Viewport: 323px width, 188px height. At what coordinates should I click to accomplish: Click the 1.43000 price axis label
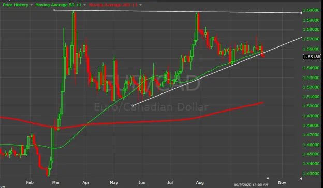pyautogui.click(x=311, y=174)
